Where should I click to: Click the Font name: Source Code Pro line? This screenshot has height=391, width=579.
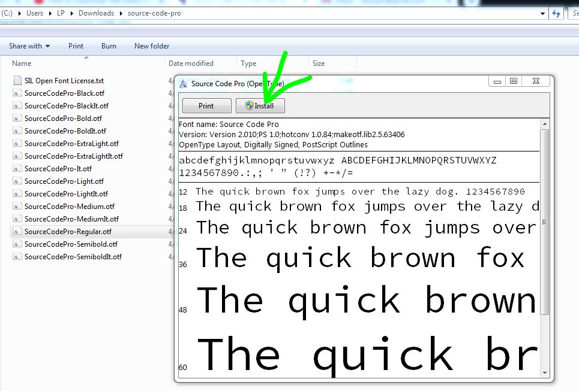[229, 124]
